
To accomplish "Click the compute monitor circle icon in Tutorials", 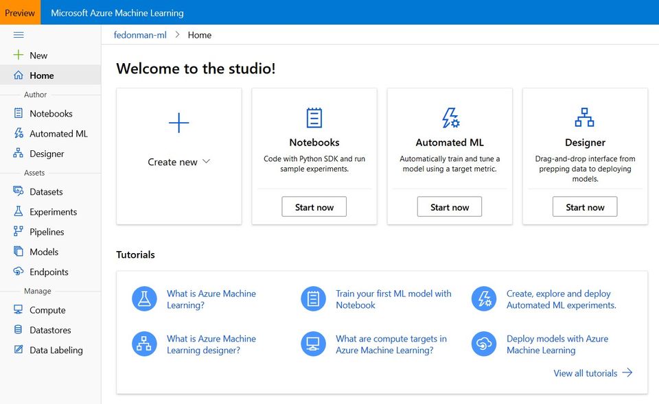I will 314,344.
